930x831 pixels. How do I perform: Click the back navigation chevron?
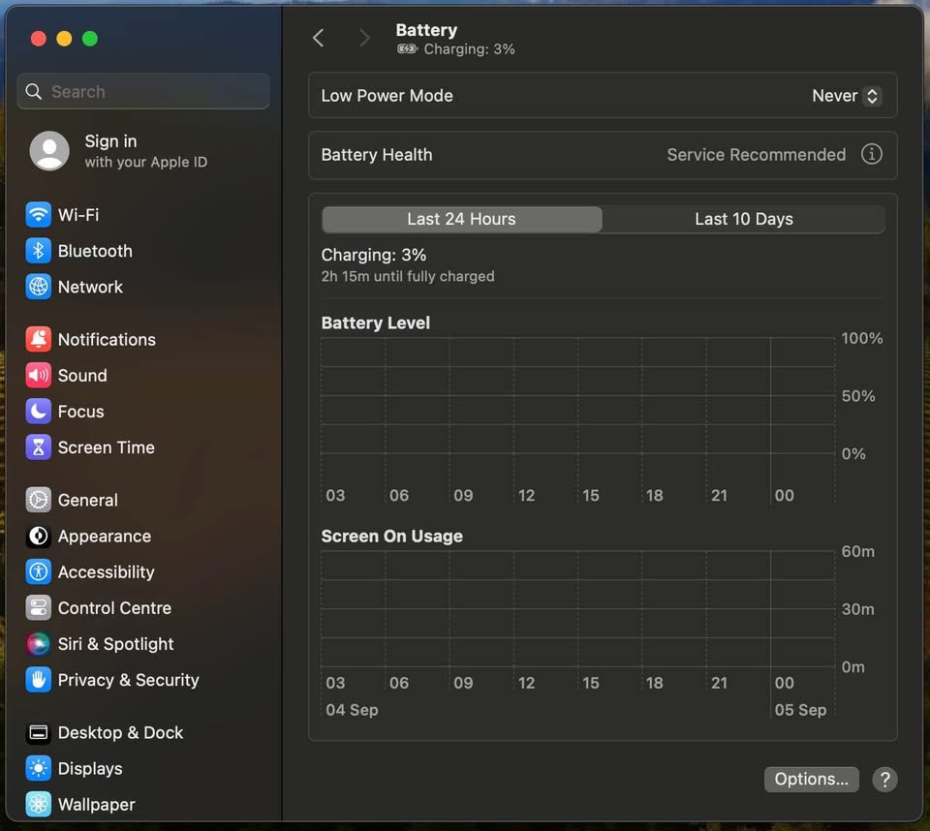319,38
